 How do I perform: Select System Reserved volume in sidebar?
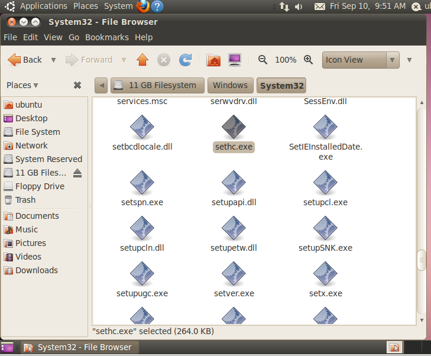point(44,159)
